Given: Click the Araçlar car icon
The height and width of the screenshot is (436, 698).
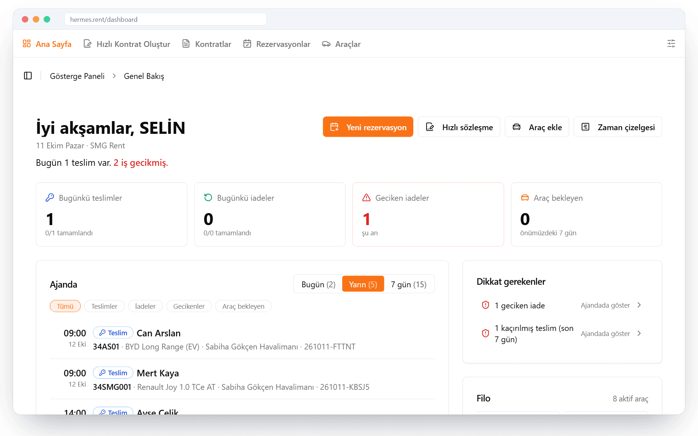Looking at the screenshot, I should (326, 44).
